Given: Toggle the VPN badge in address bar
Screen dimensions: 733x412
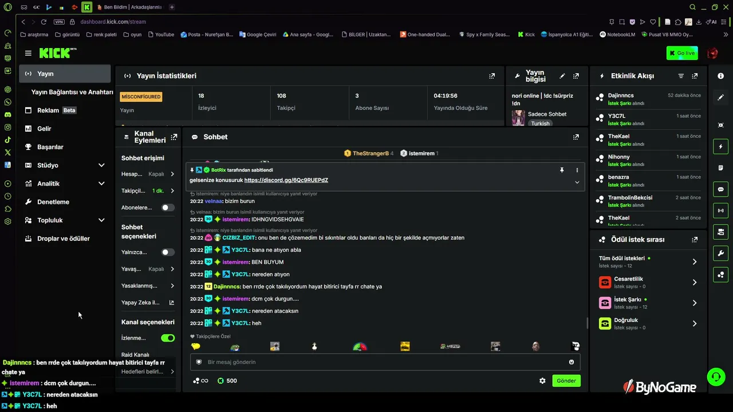Looking at the screenshot, I should point(59,22).
